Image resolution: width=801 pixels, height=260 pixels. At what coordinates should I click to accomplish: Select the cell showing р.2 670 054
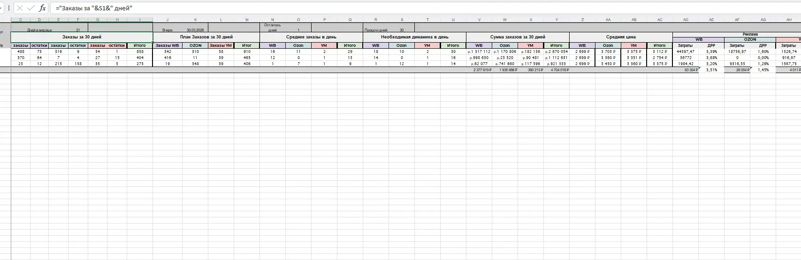(557, 52)
